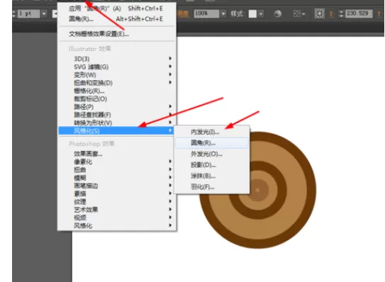Image resolution: width=385 pixels, height=282 pixels.
Task: Choose 栅格化(R)... rasterize effect
Action: [x=117, y=91]
